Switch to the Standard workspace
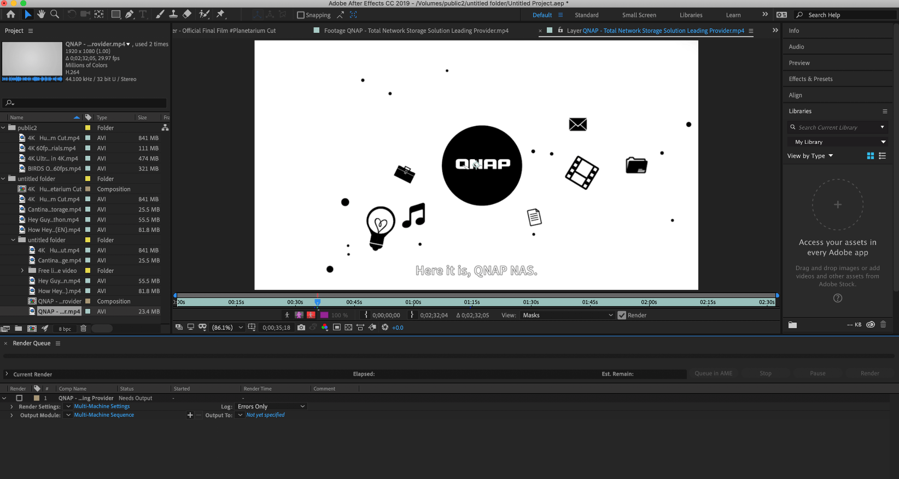The image size is (899, 479). pyautogui.click(x=586, y=15)
